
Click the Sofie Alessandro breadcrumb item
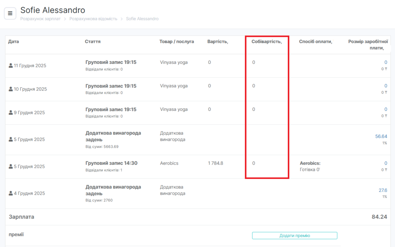(142, 19)
